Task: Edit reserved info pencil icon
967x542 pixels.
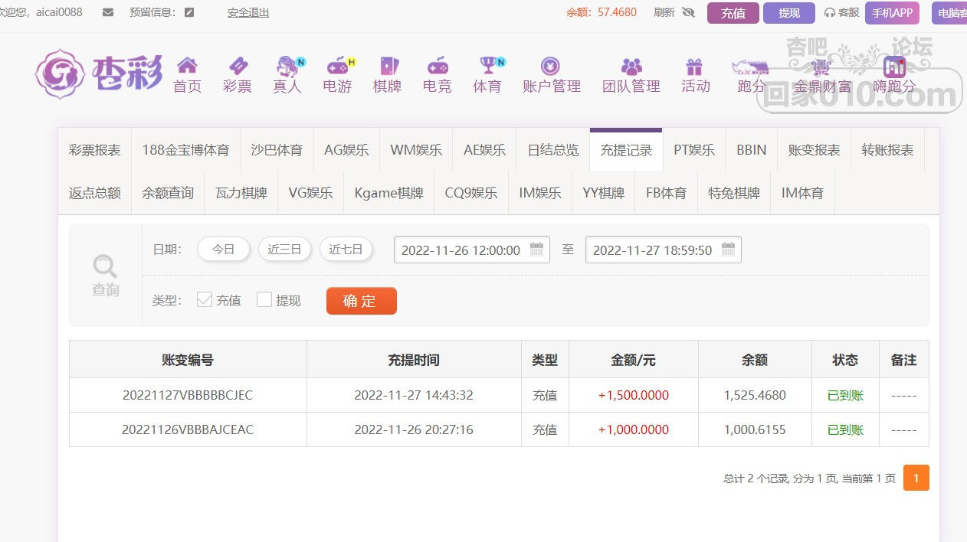Action: tap(189, 12)
